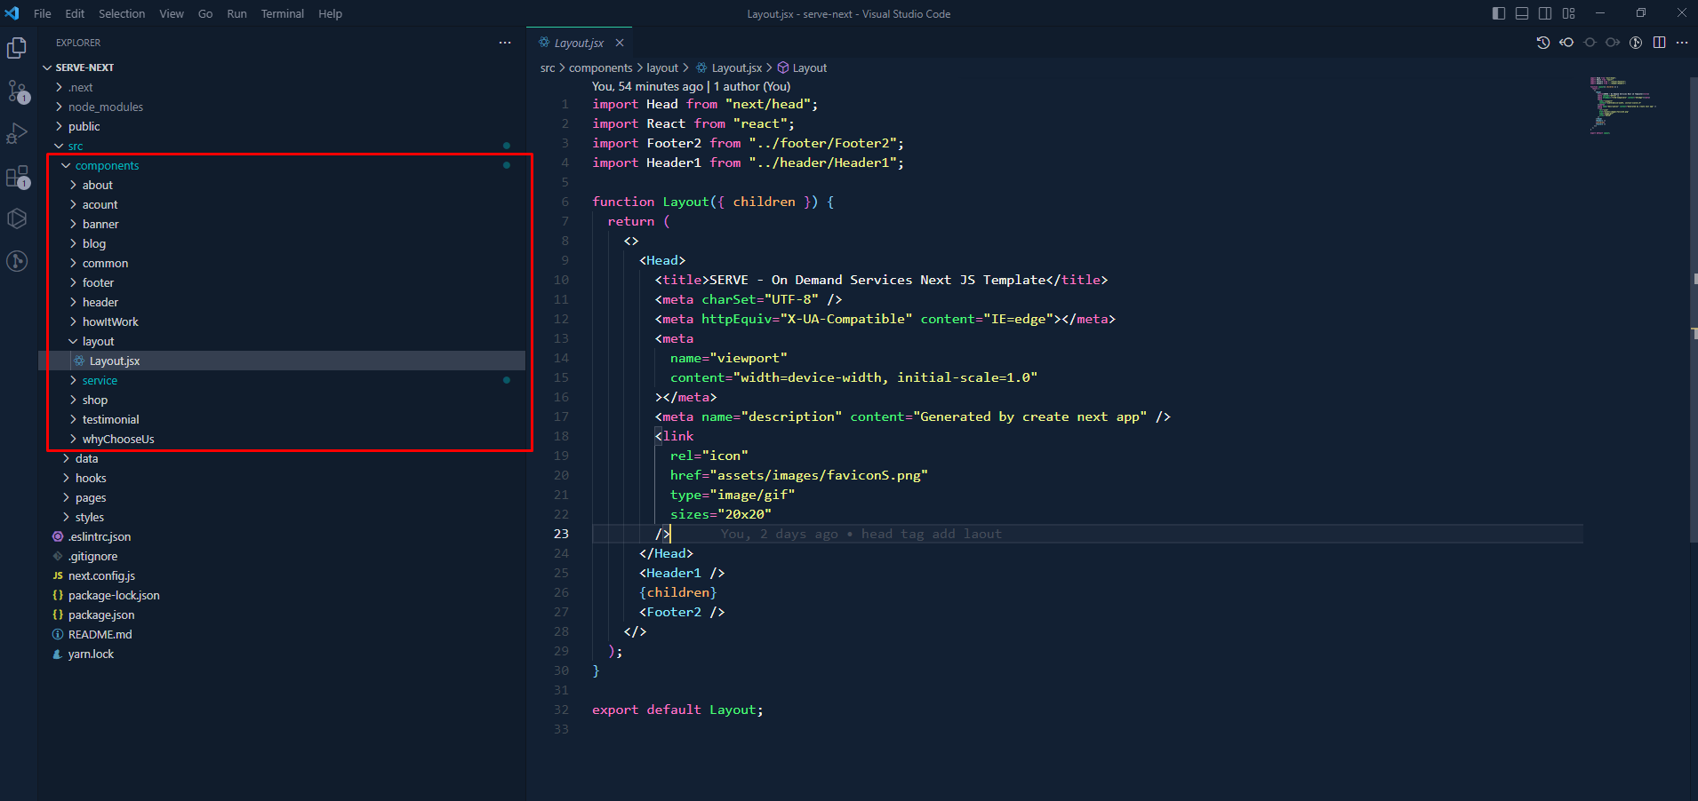The image size is (1698, 801).
Task: Expand the node_modules folder
Action: (x=282, y=107)
